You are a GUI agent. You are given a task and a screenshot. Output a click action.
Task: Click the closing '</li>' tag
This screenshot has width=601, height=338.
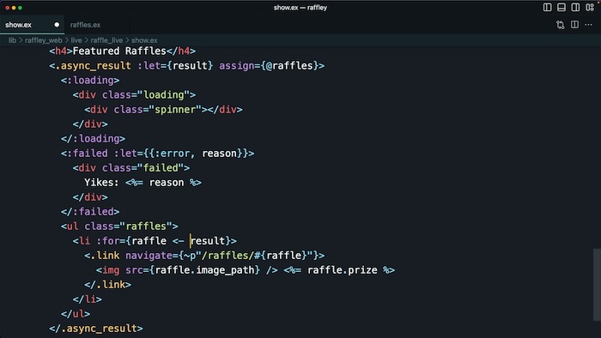(88, 299)
